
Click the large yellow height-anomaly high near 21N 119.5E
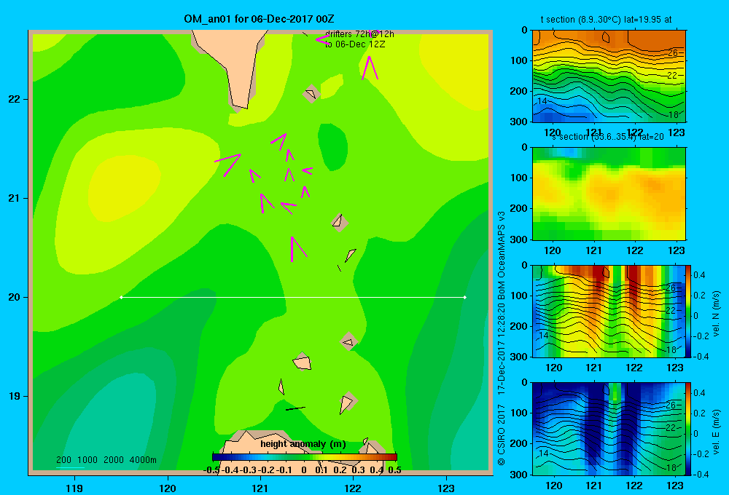123,188
